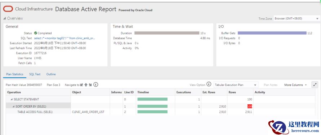This screenshot has width=321, height=135.
Task: Click the 4.88 ms Database Time value
Action: coord(205,38)
